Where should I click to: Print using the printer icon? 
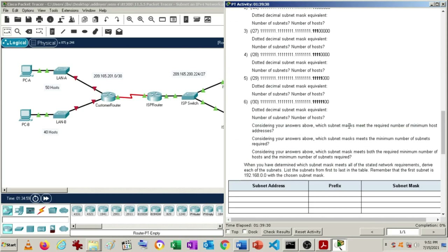click(x=40, y=20)
